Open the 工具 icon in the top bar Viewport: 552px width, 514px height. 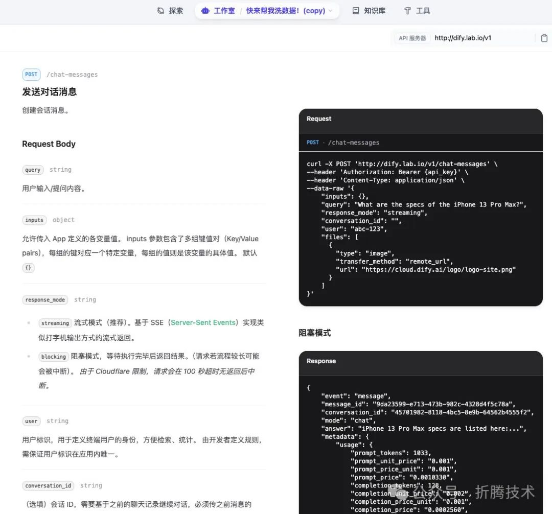tap(407, 11)
